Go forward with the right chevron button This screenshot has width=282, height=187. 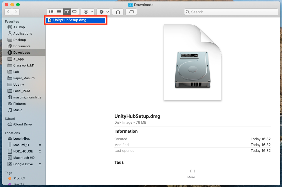(16, 12)
